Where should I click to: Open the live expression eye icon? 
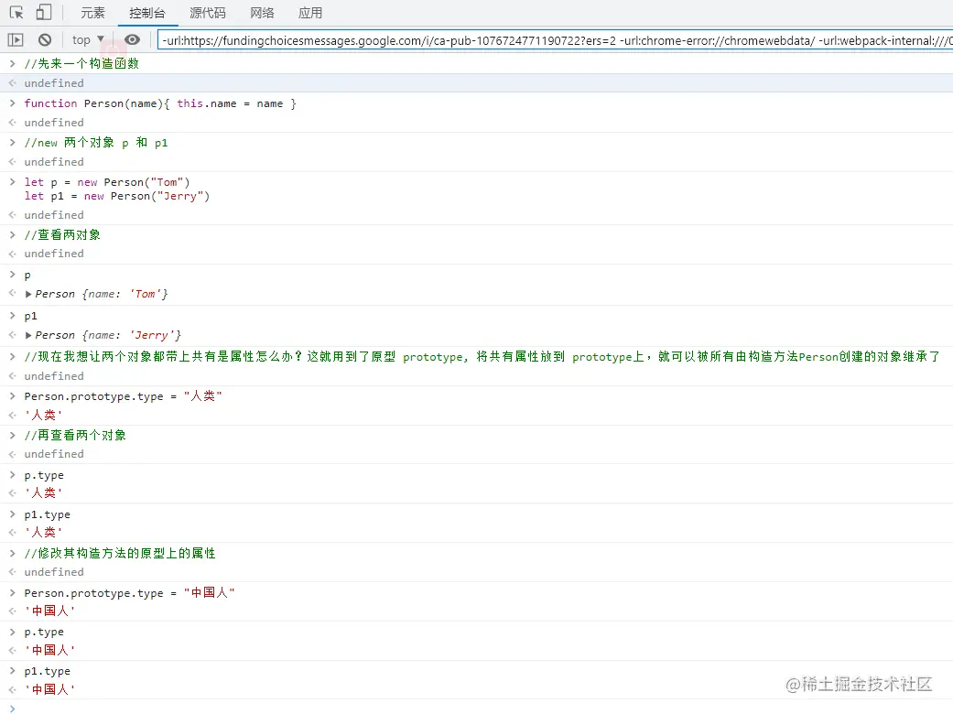132,40
